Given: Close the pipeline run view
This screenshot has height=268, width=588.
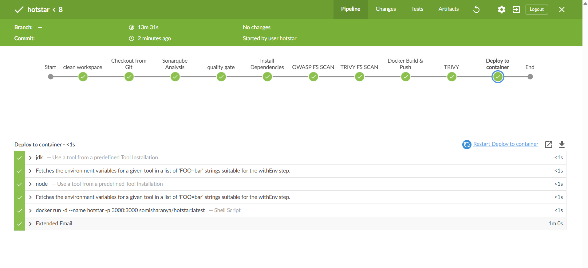Looking at the screenshot, I should (562, 10).
